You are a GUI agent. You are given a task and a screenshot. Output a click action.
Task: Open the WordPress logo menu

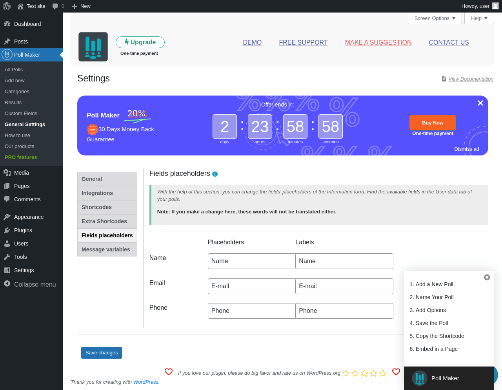click(x=7, y=6)
